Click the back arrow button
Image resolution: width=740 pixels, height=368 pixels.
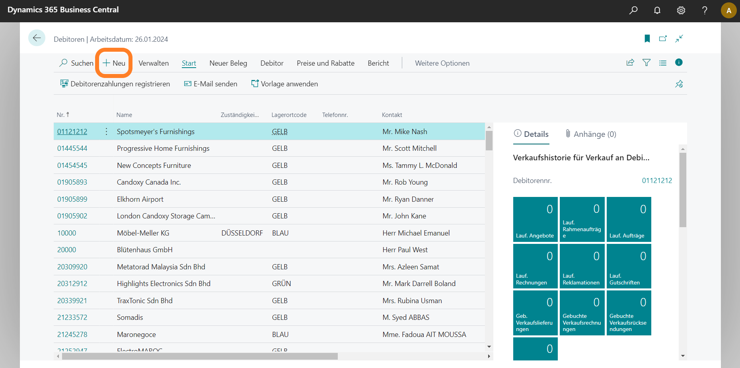(37, 38)
